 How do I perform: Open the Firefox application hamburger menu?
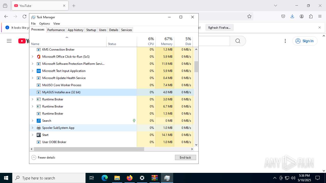[x=320, y=16]
